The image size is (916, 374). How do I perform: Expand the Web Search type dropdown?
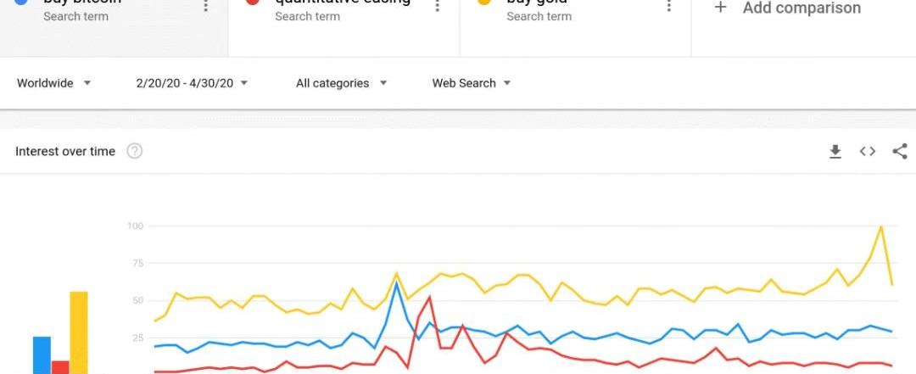472,83
